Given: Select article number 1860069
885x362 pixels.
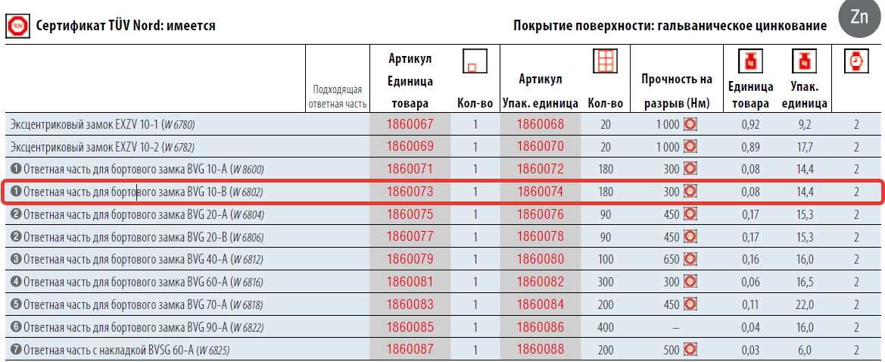Looking at the screenshot, I should (x=410, y=146).
